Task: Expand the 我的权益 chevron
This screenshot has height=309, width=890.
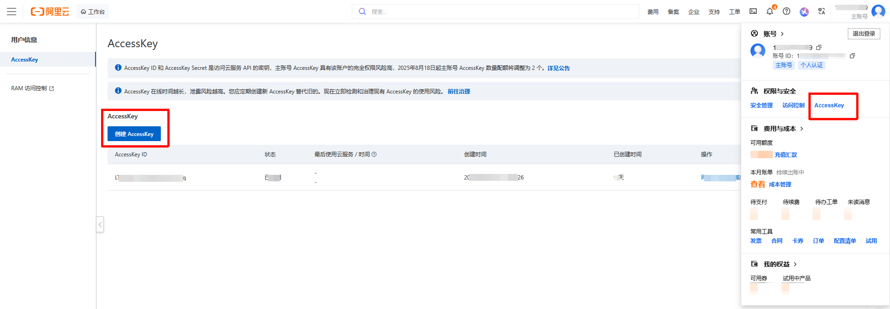Action: pos(795,264)
